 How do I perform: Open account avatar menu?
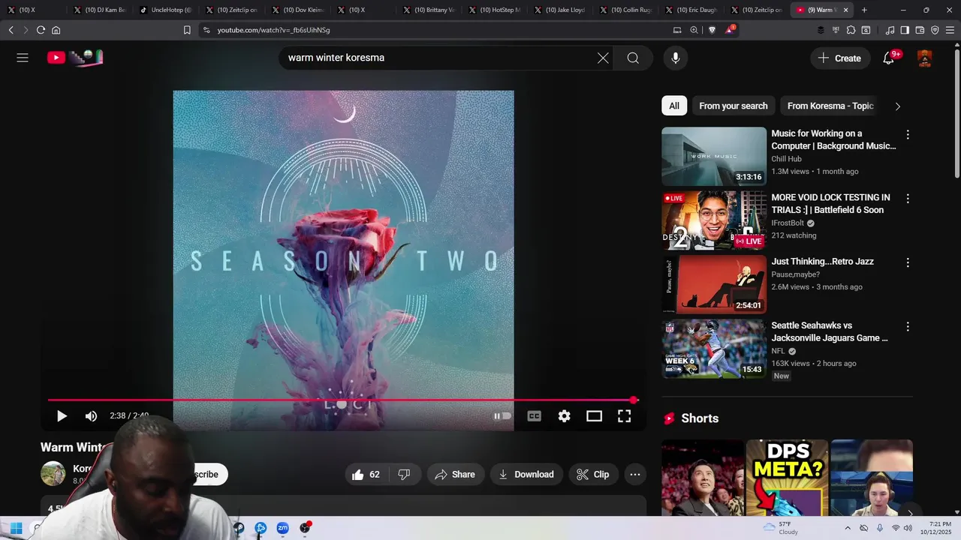925,58
